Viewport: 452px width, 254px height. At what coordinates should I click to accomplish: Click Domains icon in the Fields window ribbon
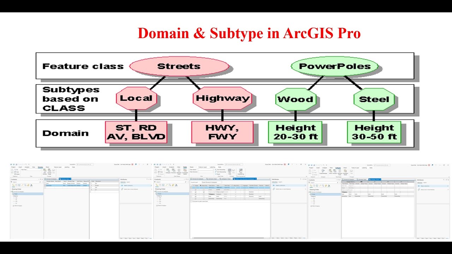point(174,171)
